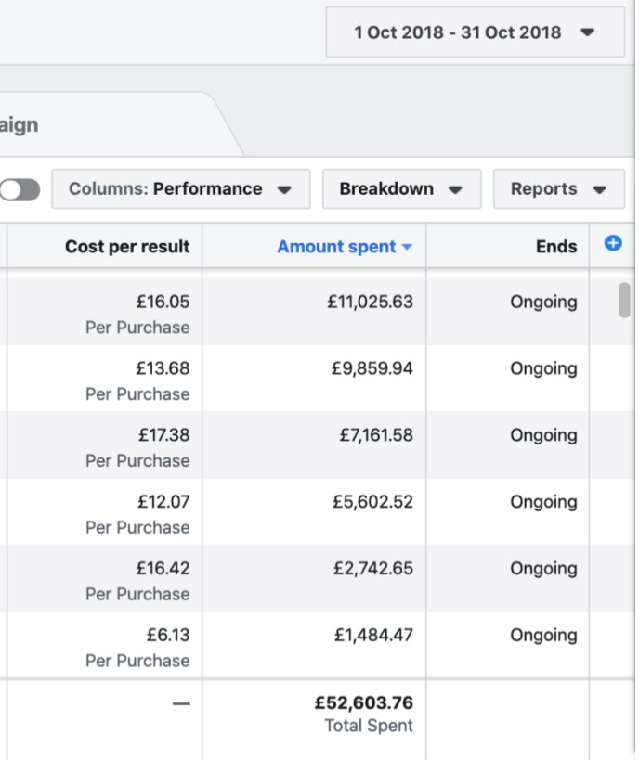Select the £1,484.47 amount spent cell

click(373, 636)
